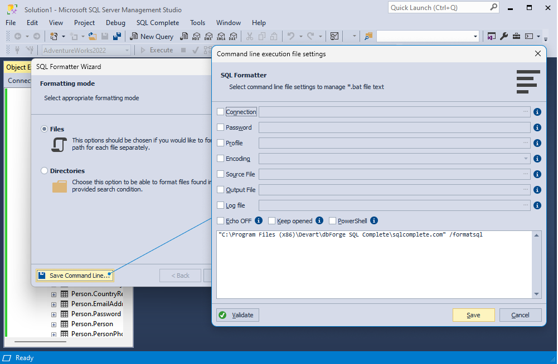The width and height of the screenshot is (558, 364).
Task: Expand the Person.Person table
Action: point(54,323)
